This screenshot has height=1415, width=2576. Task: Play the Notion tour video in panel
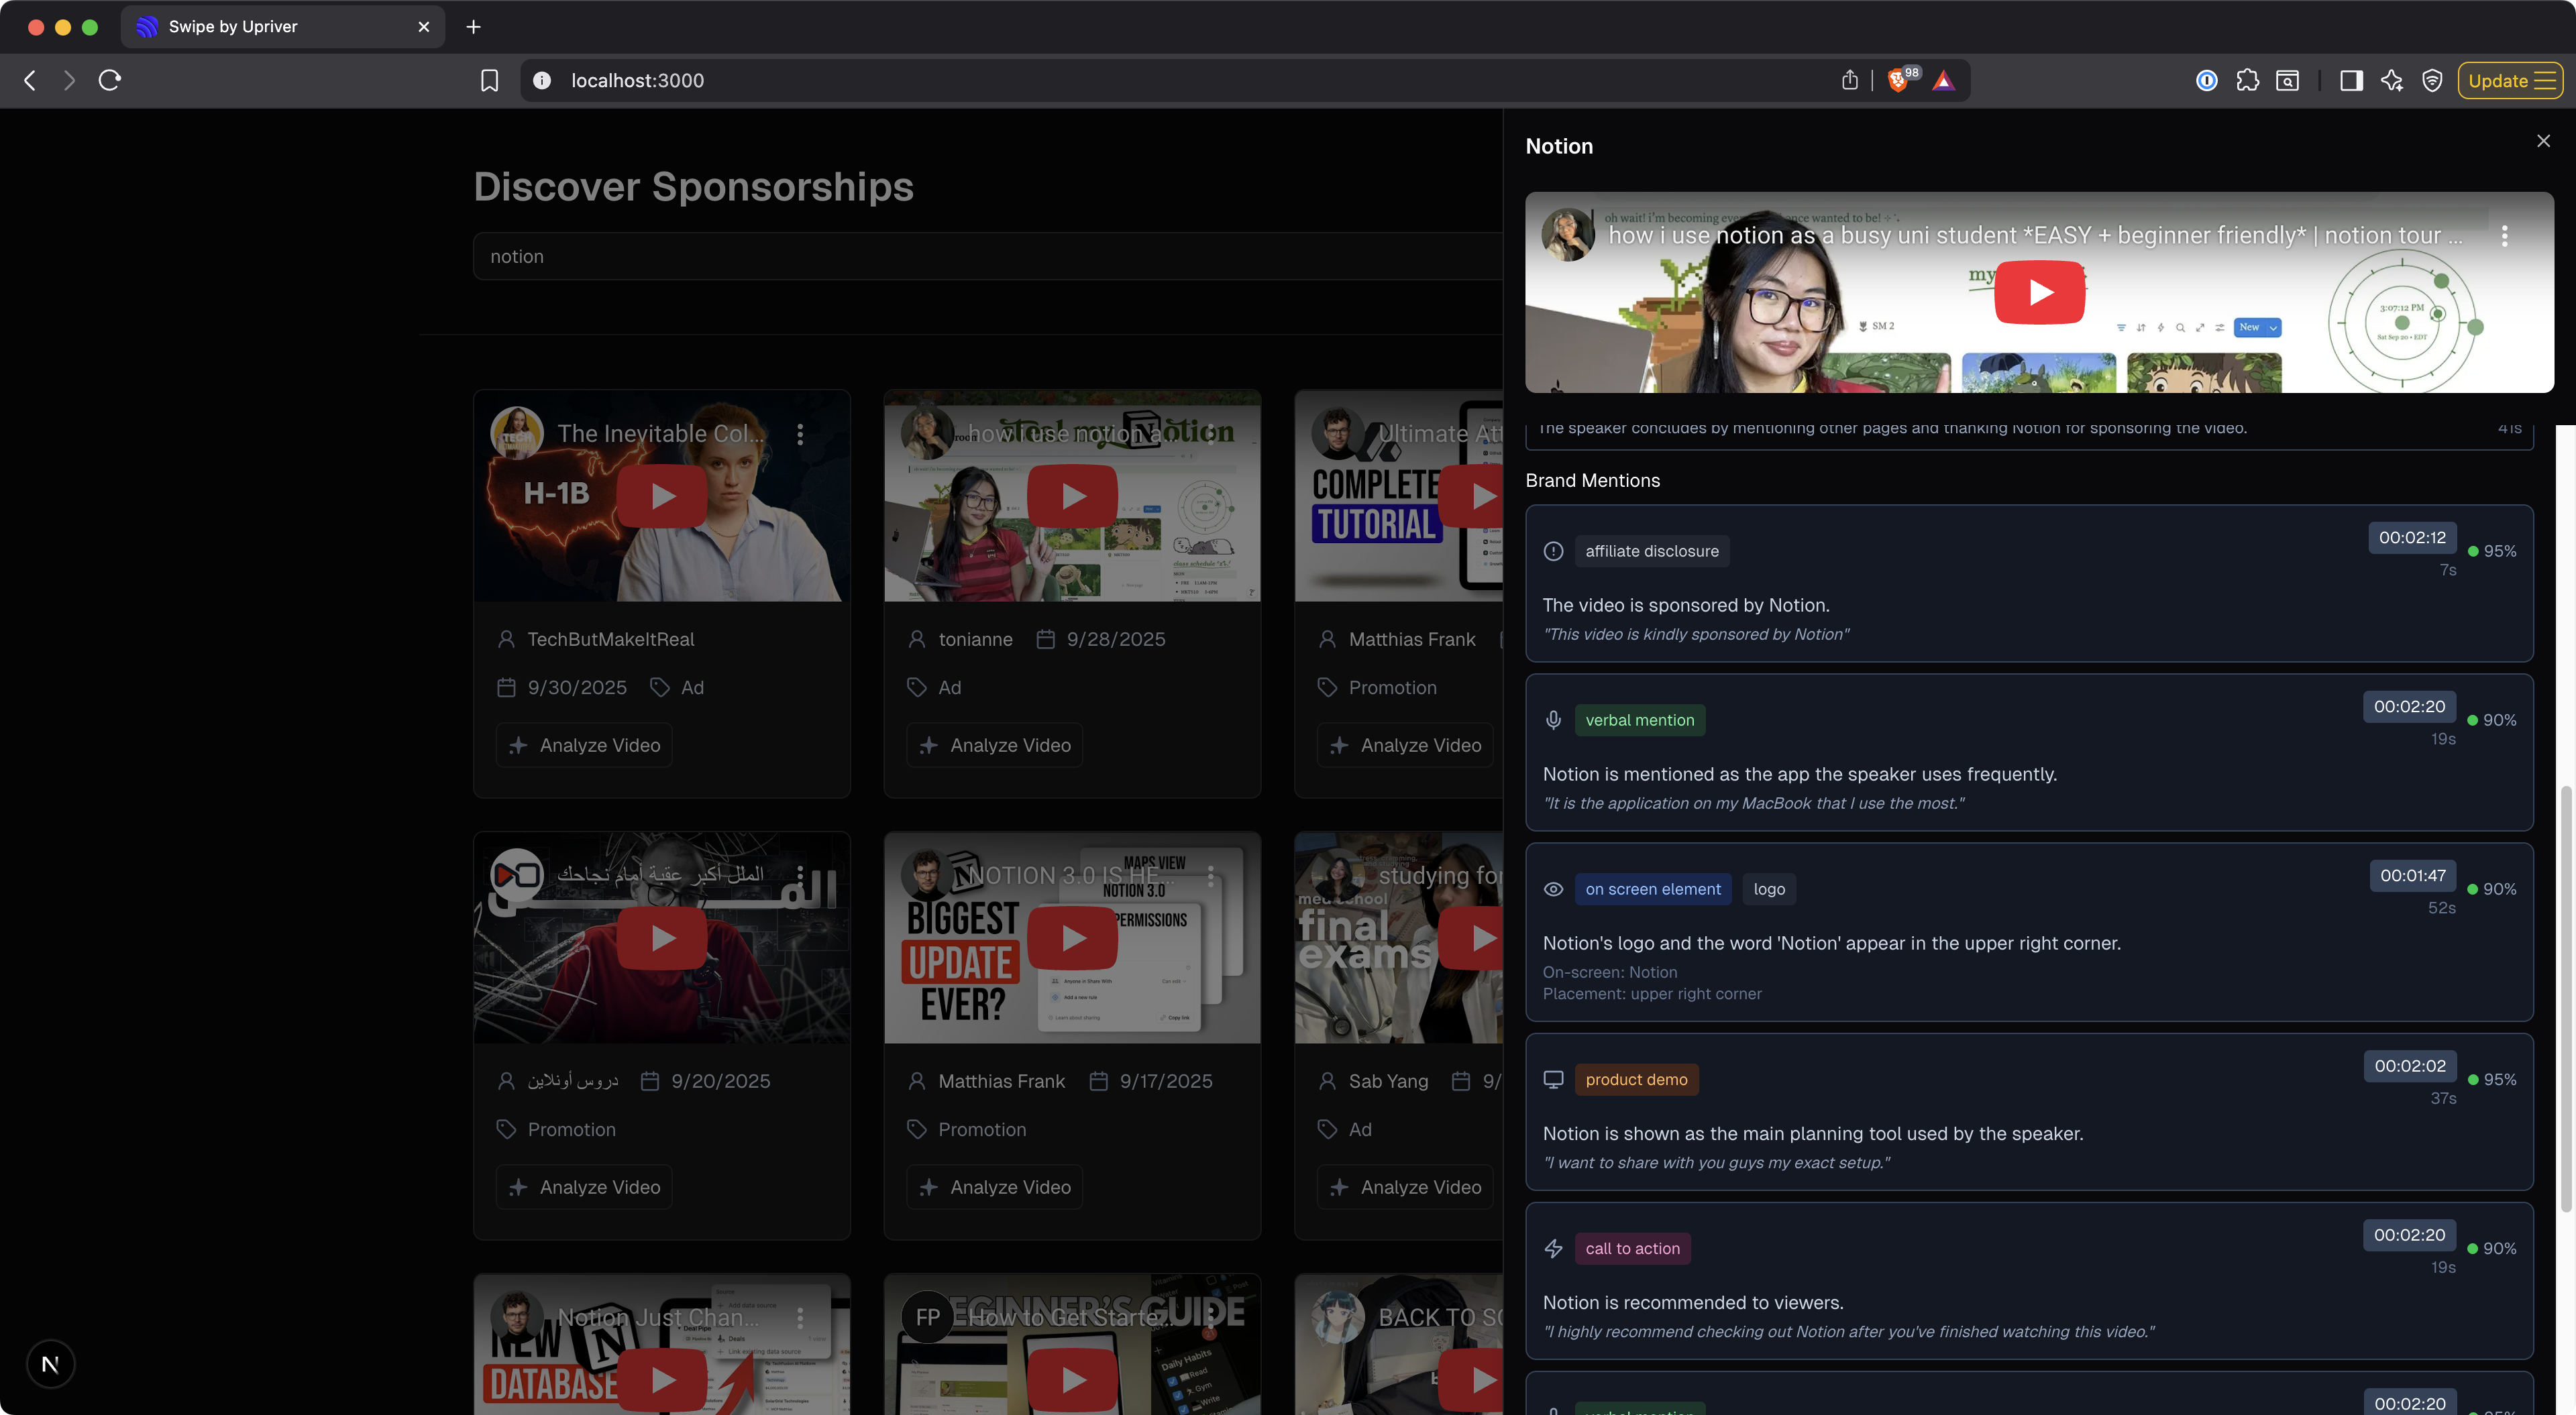click(x=2039, y=292)
